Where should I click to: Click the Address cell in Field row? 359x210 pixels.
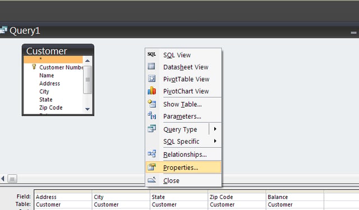point(63,197)
